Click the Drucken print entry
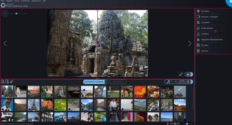232x125 pixels. [x=214, y=45]
